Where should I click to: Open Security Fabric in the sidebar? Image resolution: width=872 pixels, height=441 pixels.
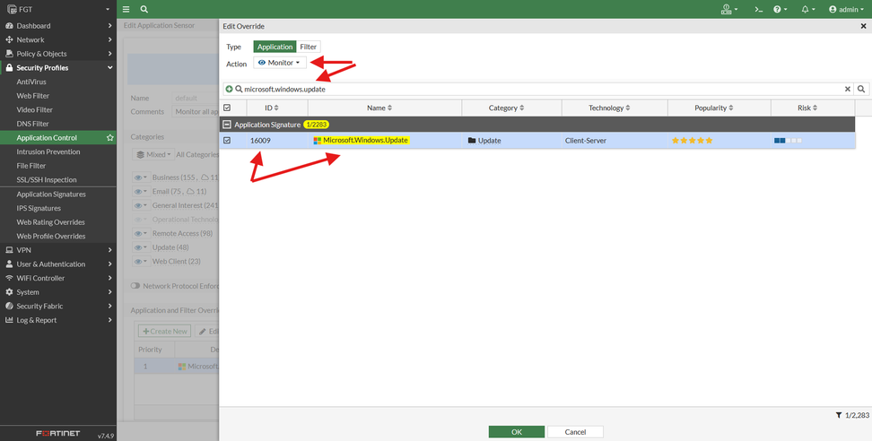[57, 306]
